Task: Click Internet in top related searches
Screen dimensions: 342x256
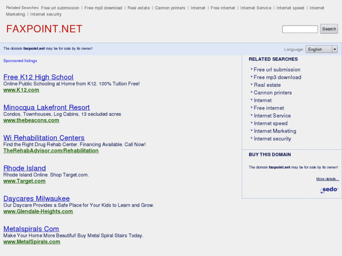Action: 198,8
